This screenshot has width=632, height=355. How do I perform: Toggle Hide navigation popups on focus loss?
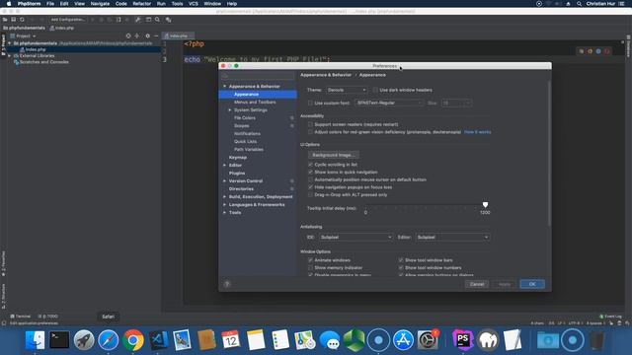click(x=310, y=187)
